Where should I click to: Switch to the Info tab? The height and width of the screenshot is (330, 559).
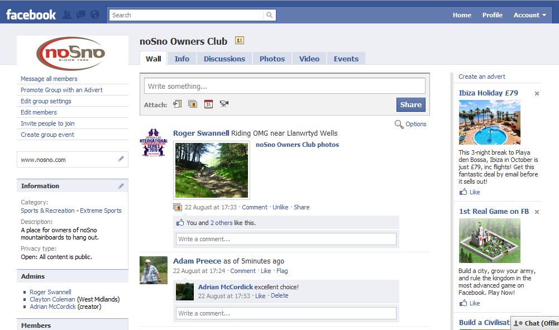[182, 59]
